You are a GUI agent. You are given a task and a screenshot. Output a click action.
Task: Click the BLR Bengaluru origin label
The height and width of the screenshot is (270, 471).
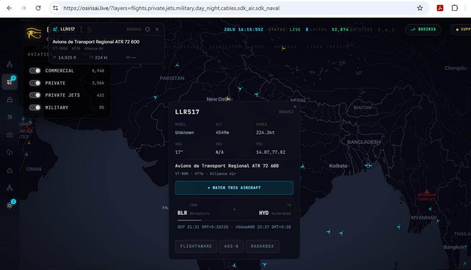tap(193, 213)
